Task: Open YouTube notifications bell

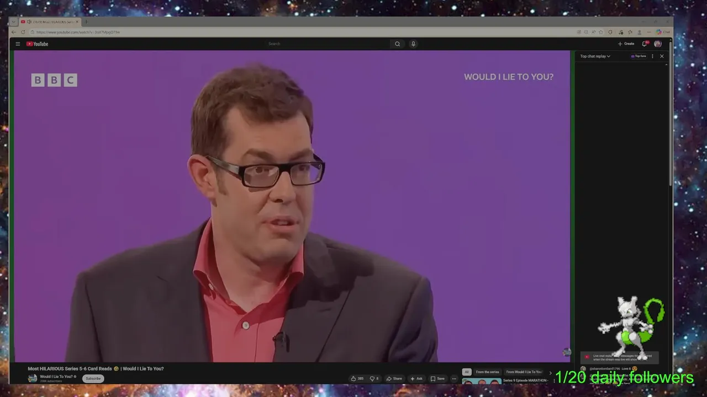Action: 644,44
